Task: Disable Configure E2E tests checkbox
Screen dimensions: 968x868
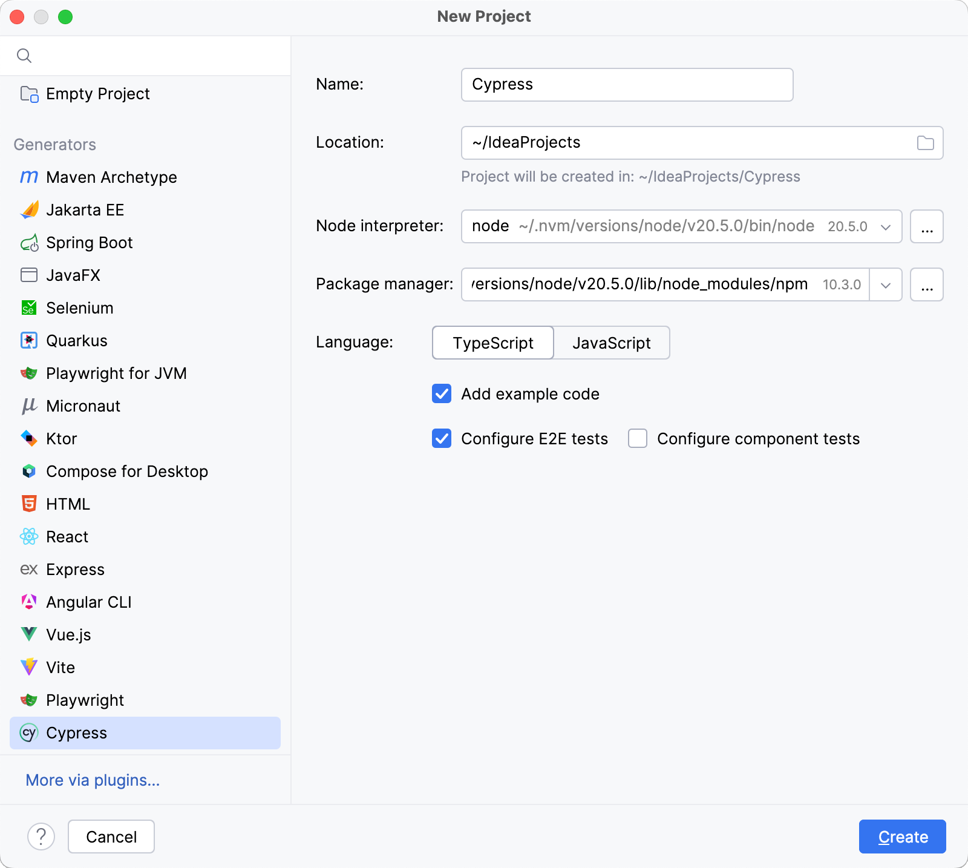Action: click(442, 439)
